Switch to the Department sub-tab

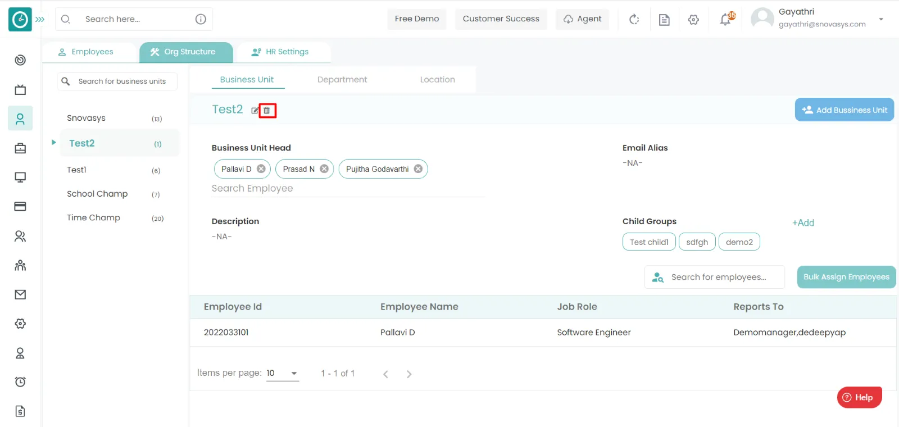point(342,80)
